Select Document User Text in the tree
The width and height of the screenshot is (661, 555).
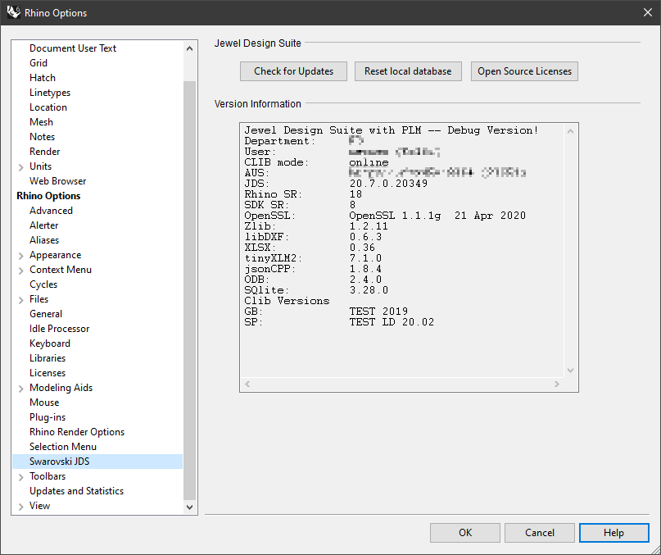73,48
